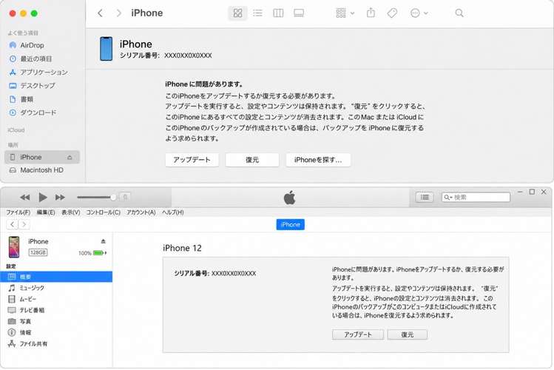
Task: Click Finder search magnifier
Action: (x=459, y=13)
